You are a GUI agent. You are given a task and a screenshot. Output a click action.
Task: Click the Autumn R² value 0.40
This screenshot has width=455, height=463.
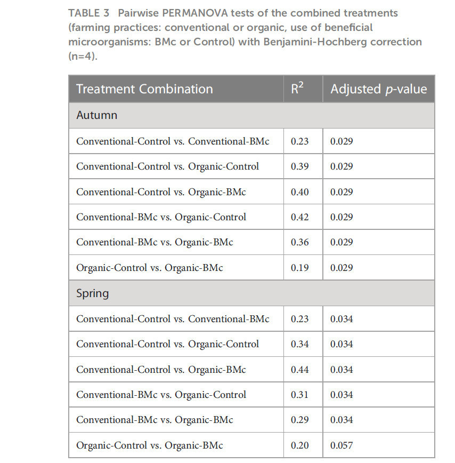tap(299, 192)
